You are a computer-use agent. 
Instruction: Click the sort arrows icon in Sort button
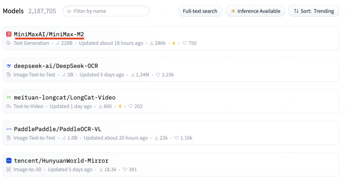pos(296,11)
